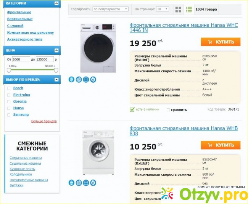Click display feature icon under Hansa WHC 1446
This screenshot has height=204, width=248.
pos(86,80)
